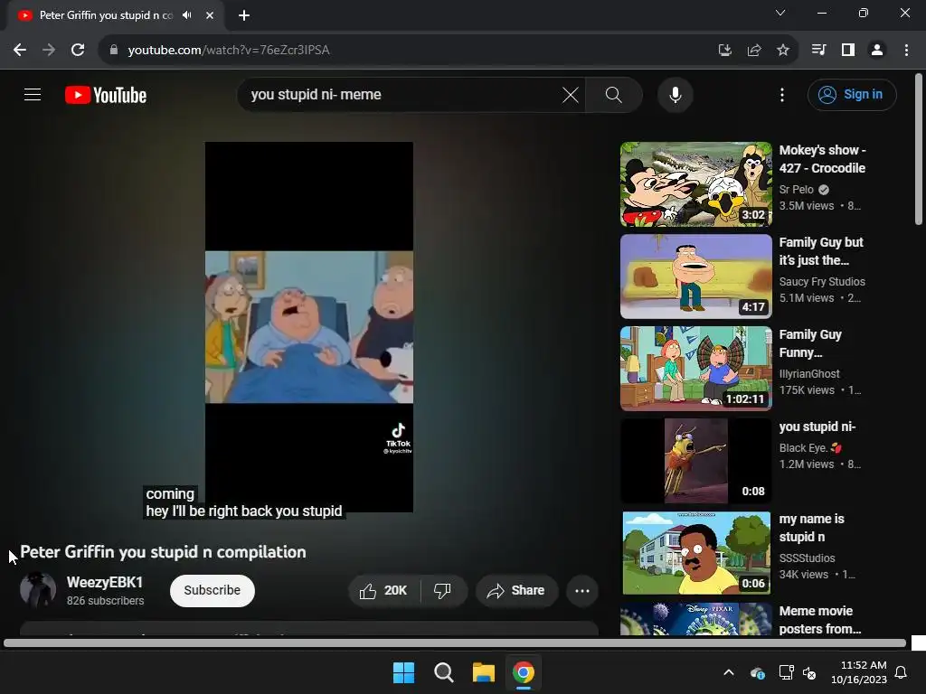
Task: Reload the page
Action: [78, 51]
